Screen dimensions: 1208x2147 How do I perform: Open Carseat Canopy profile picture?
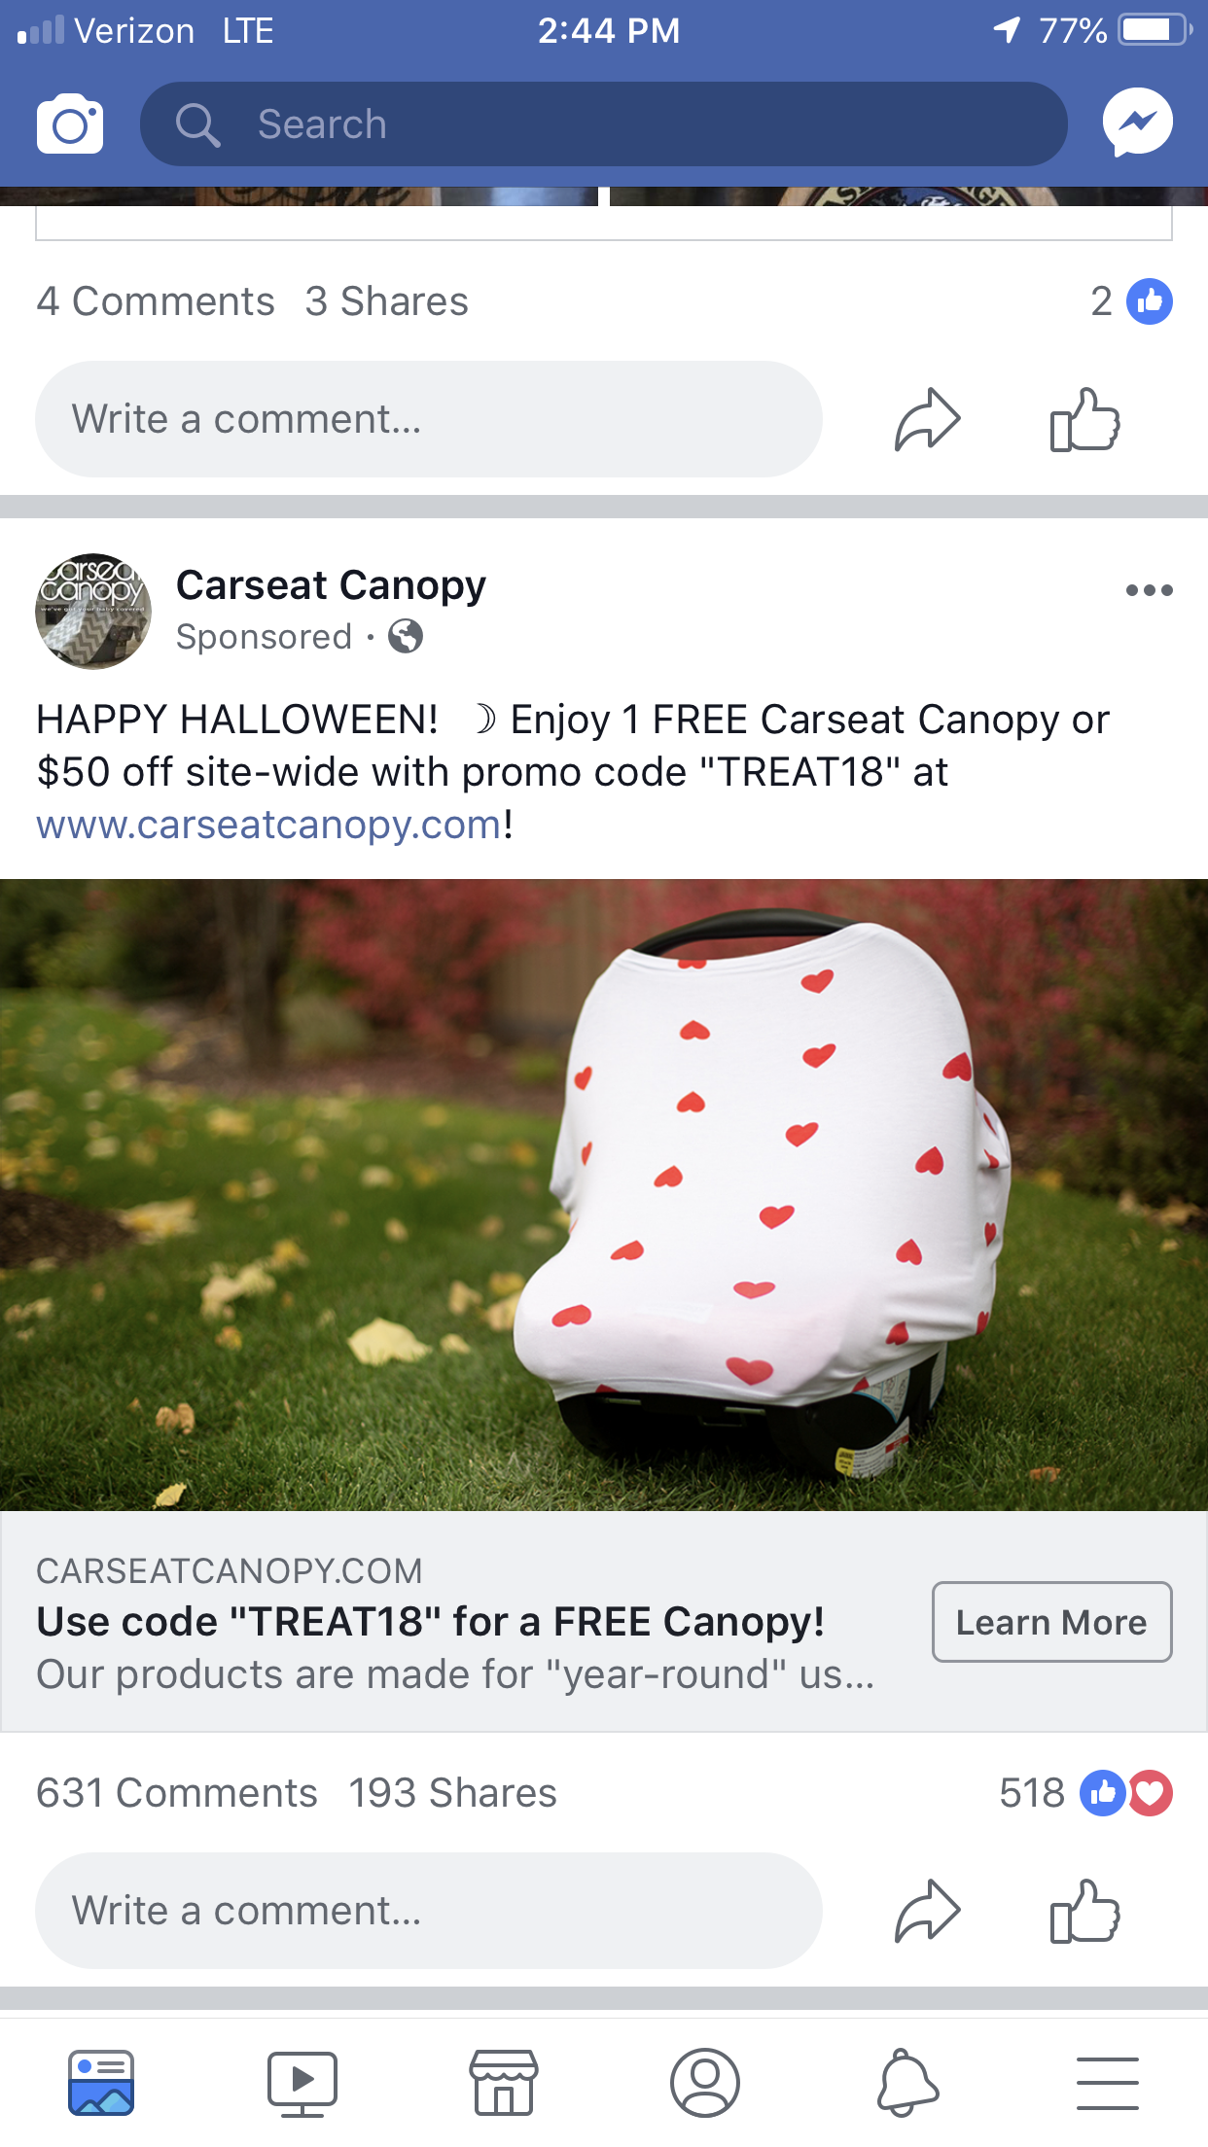pyautogui.click(x=93, y=612)
